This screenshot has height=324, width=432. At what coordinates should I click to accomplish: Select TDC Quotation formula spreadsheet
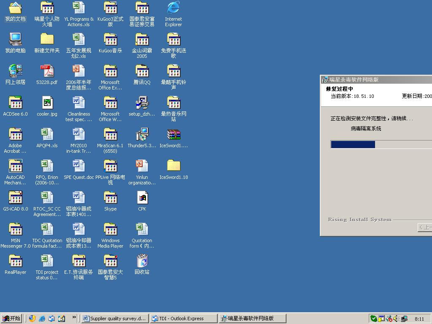point(47,235)
